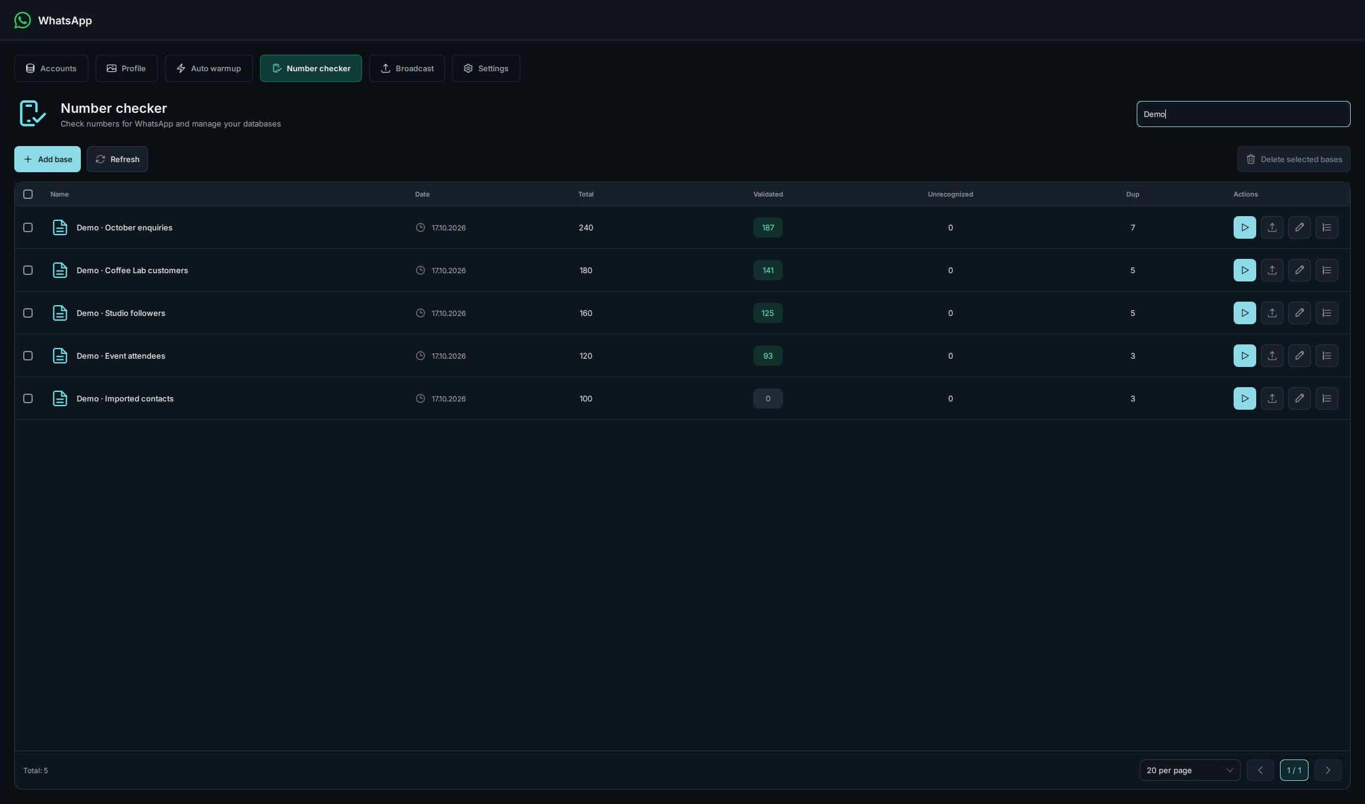Click Delete selected bases button
Screen dimensions: 1365x804
[1294, 159]
